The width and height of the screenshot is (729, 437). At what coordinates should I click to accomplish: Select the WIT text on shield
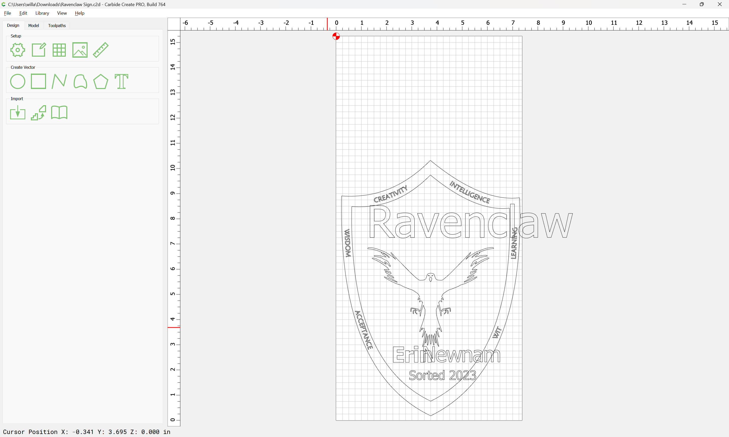(497, 332)
